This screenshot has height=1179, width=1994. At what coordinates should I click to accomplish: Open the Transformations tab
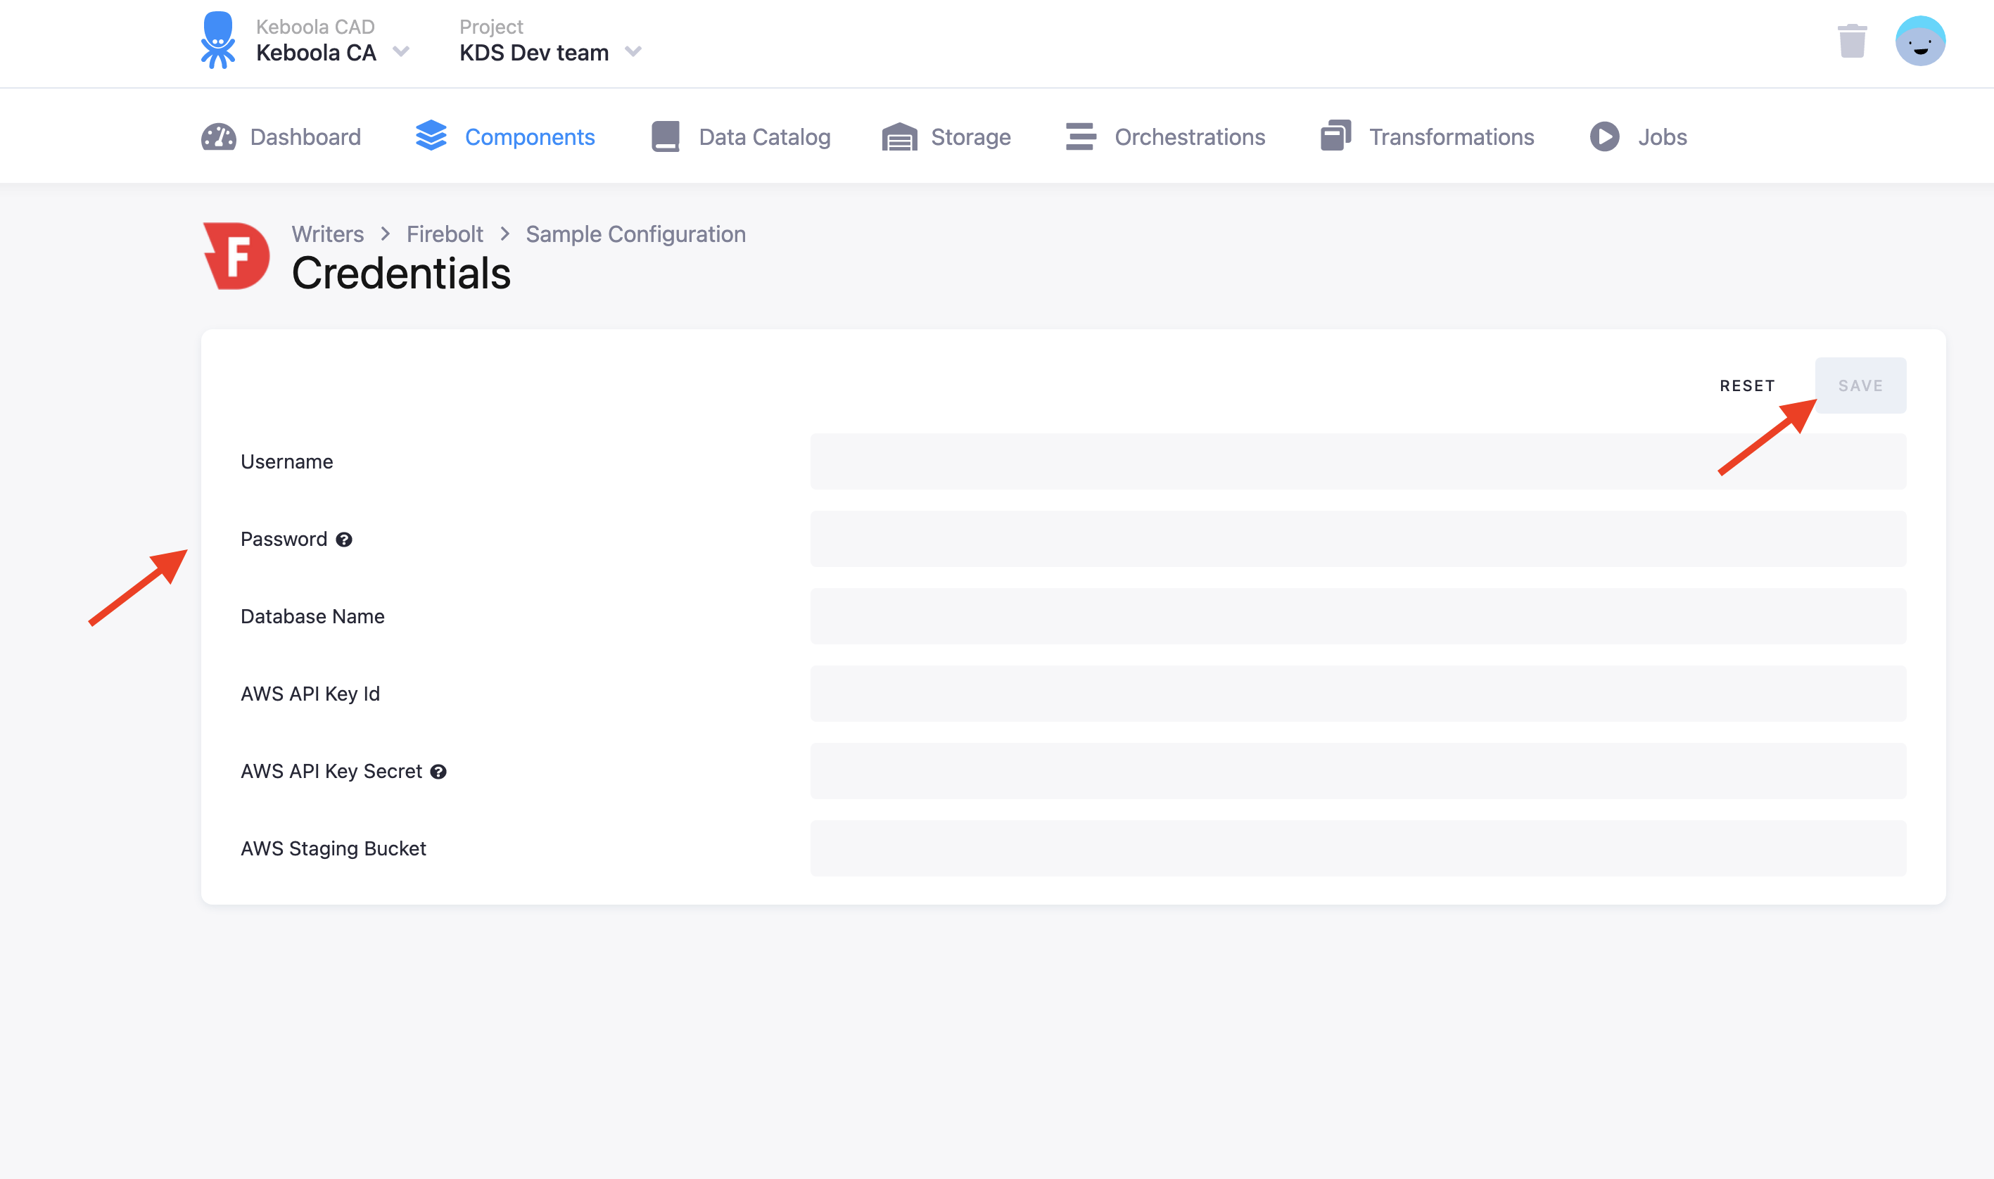(1427, 136)
